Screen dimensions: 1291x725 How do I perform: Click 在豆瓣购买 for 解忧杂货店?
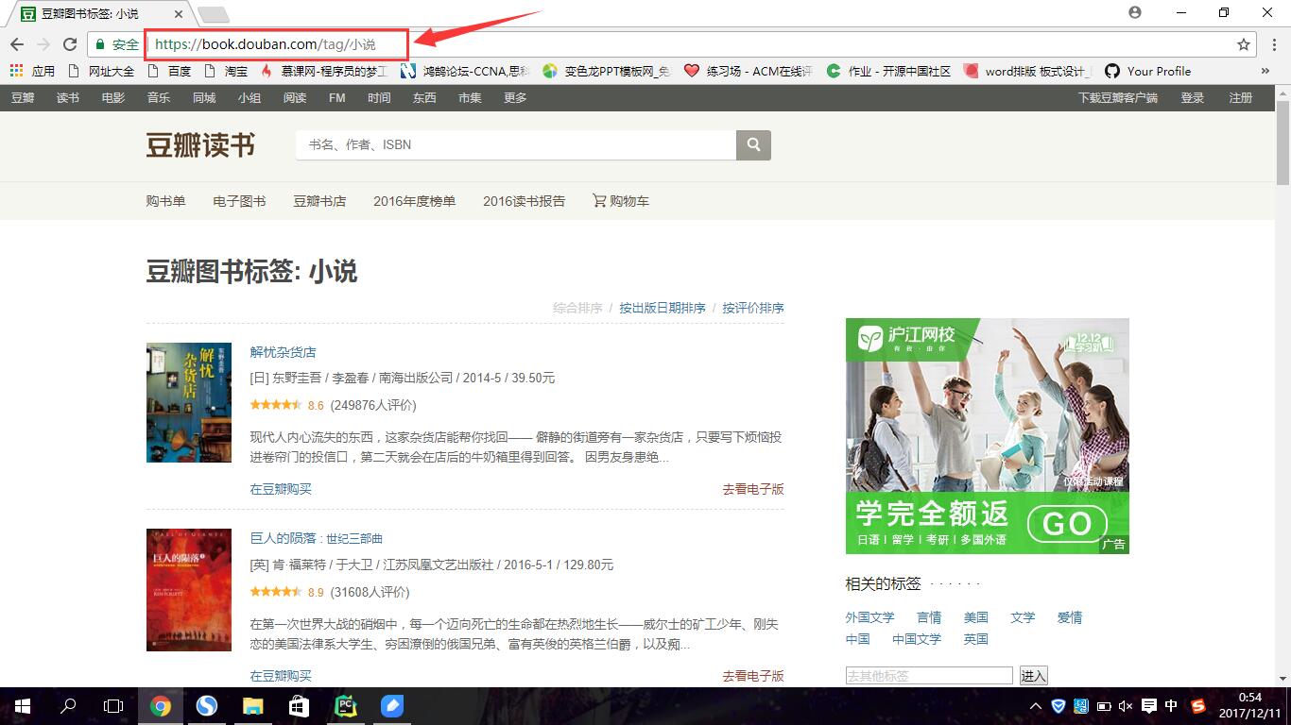[x=281, y=489]
